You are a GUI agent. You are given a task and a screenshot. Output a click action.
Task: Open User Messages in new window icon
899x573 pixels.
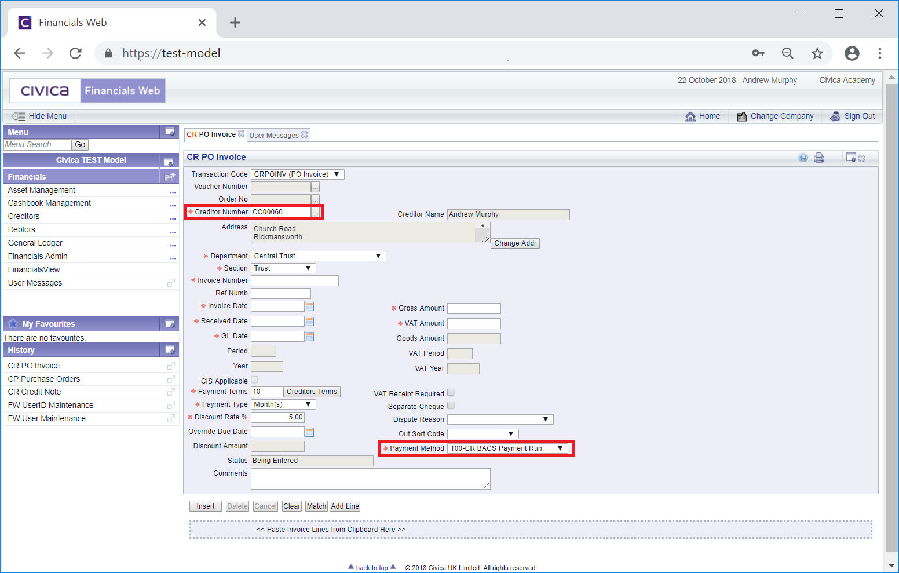coord(171,283)
